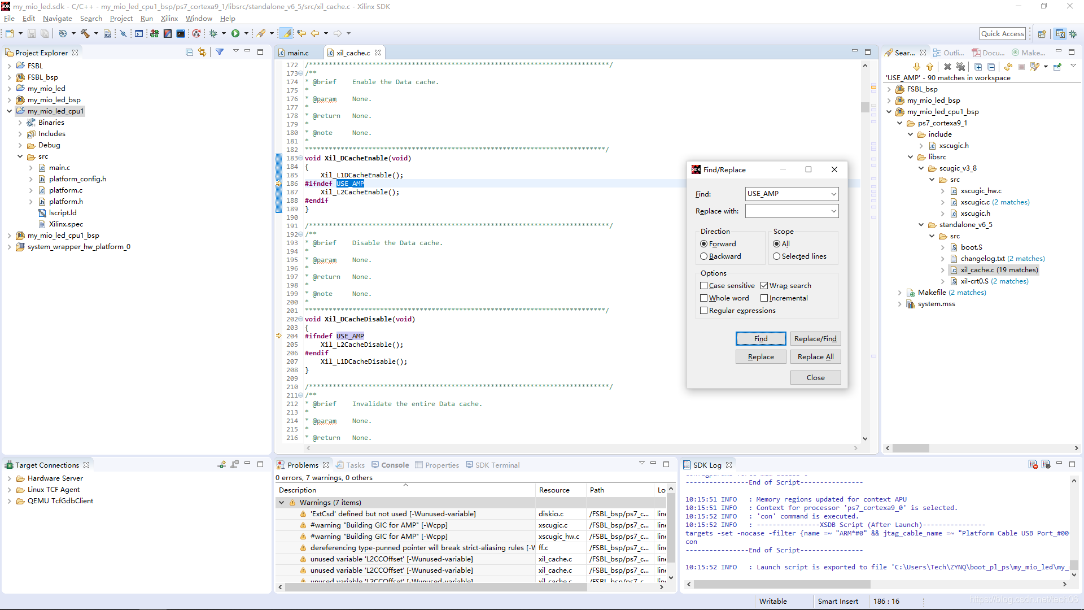1084x610 pixels.
Task: Click Remove All Matches double-X icon
Action: (x=960, y=67)
